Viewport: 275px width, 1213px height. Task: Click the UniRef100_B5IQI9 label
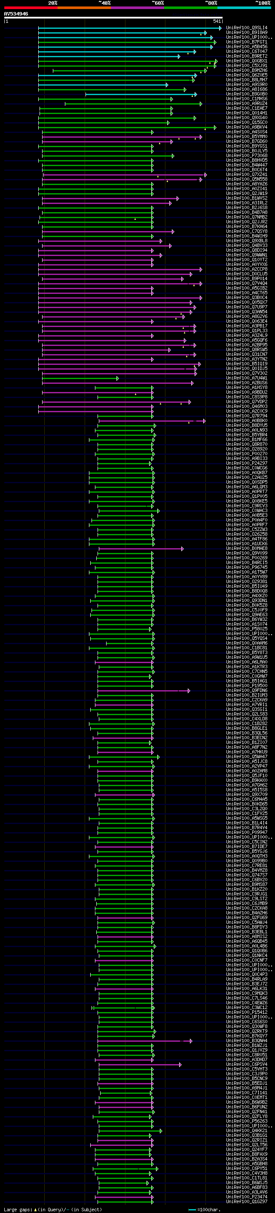tap(247, 364)
